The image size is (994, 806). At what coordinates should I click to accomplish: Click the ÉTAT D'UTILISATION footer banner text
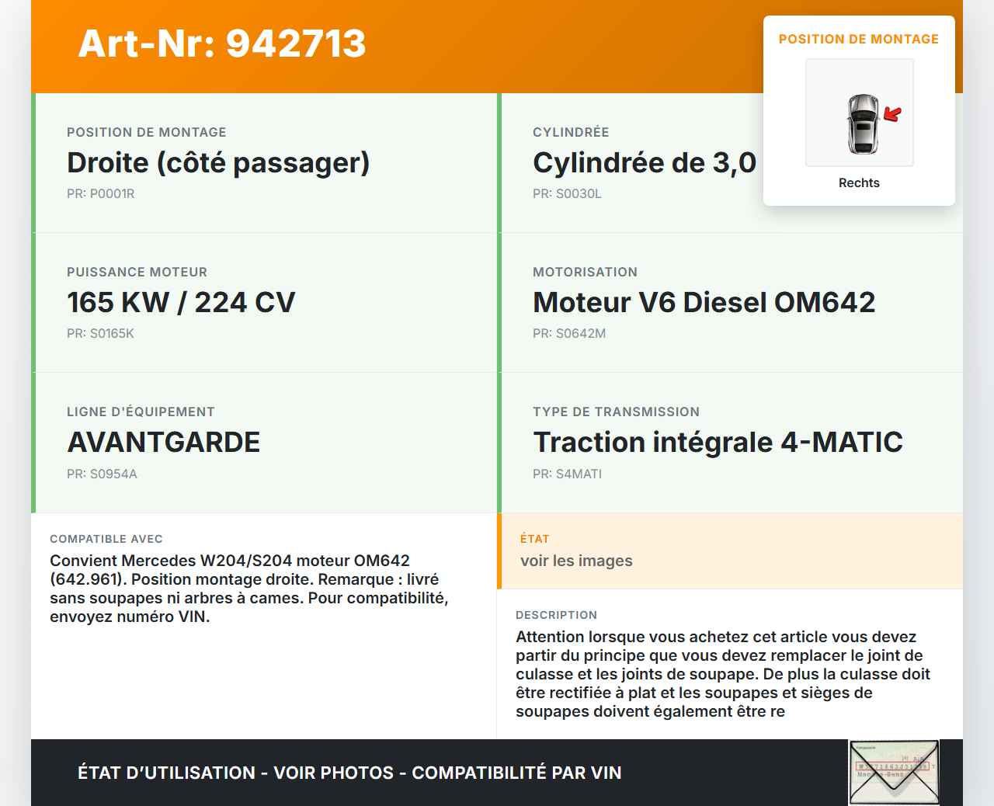pyautogui.click(x=349, y=773)
